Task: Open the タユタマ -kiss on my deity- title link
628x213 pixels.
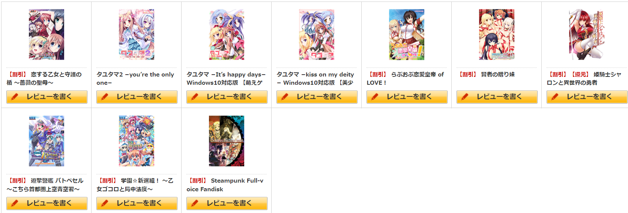Action: click(315, 78)
